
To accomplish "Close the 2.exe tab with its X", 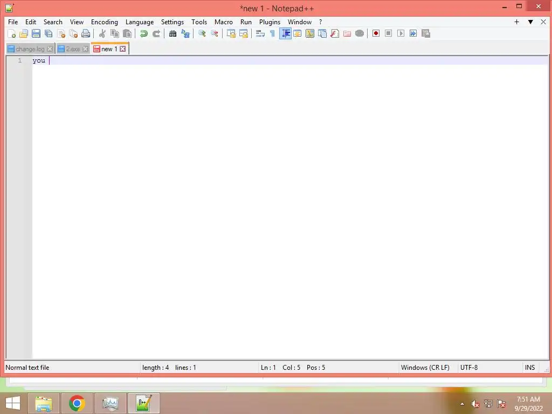I will (85, 49).
